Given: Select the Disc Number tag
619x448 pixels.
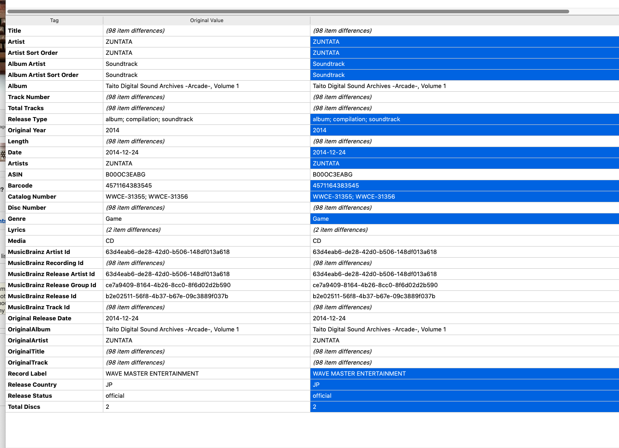Looking at the screenshot, I should (27, 208).
